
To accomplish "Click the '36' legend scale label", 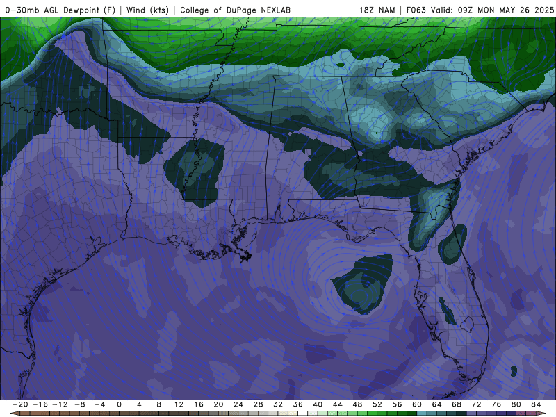I will click(x=298, y=404).
